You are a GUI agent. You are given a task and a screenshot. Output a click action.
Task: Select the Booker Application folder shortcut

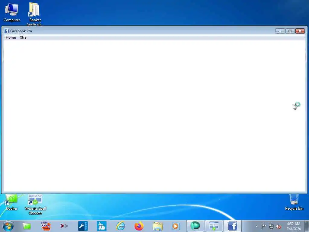click(x=35, y=14)
